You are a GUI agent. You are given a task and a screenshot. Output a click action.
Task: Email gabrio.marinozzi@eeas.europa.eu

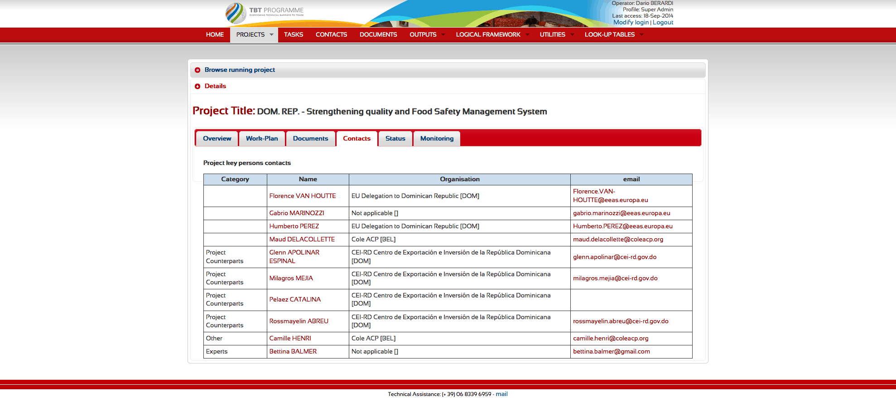621,213
